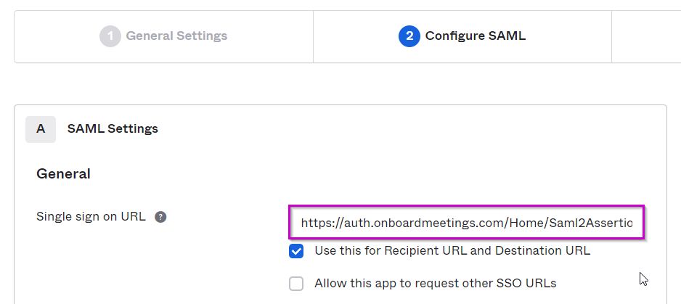Click 'Use this for Recipient URL and Destination URL' label
Image resolution: width=681 pixels, height=304 pixels.
(452, 250)
